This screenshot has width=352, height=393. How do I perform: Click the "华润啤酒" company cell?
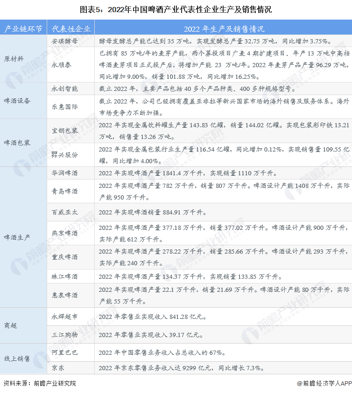[x=65, y=173]
